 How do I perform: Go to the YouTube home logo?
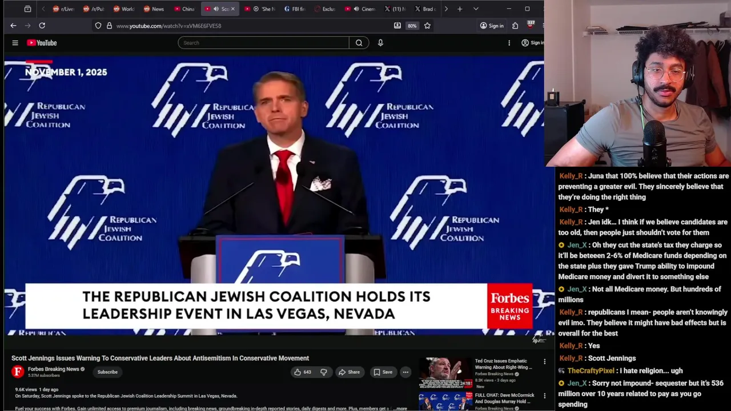(42, 43)
